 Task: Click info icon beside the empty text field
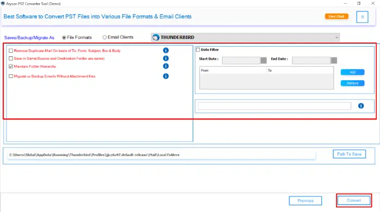361,106
